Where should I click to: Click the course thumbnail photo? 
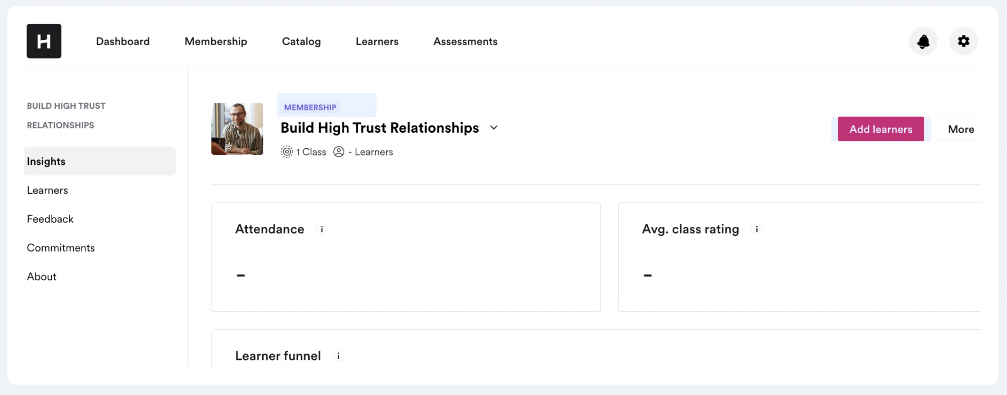tap(236, 129)
